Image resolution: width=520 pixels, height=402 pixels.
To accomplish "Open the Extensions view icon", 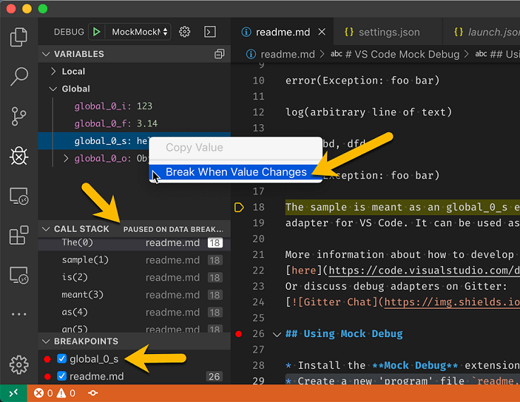I will point(19,235).
